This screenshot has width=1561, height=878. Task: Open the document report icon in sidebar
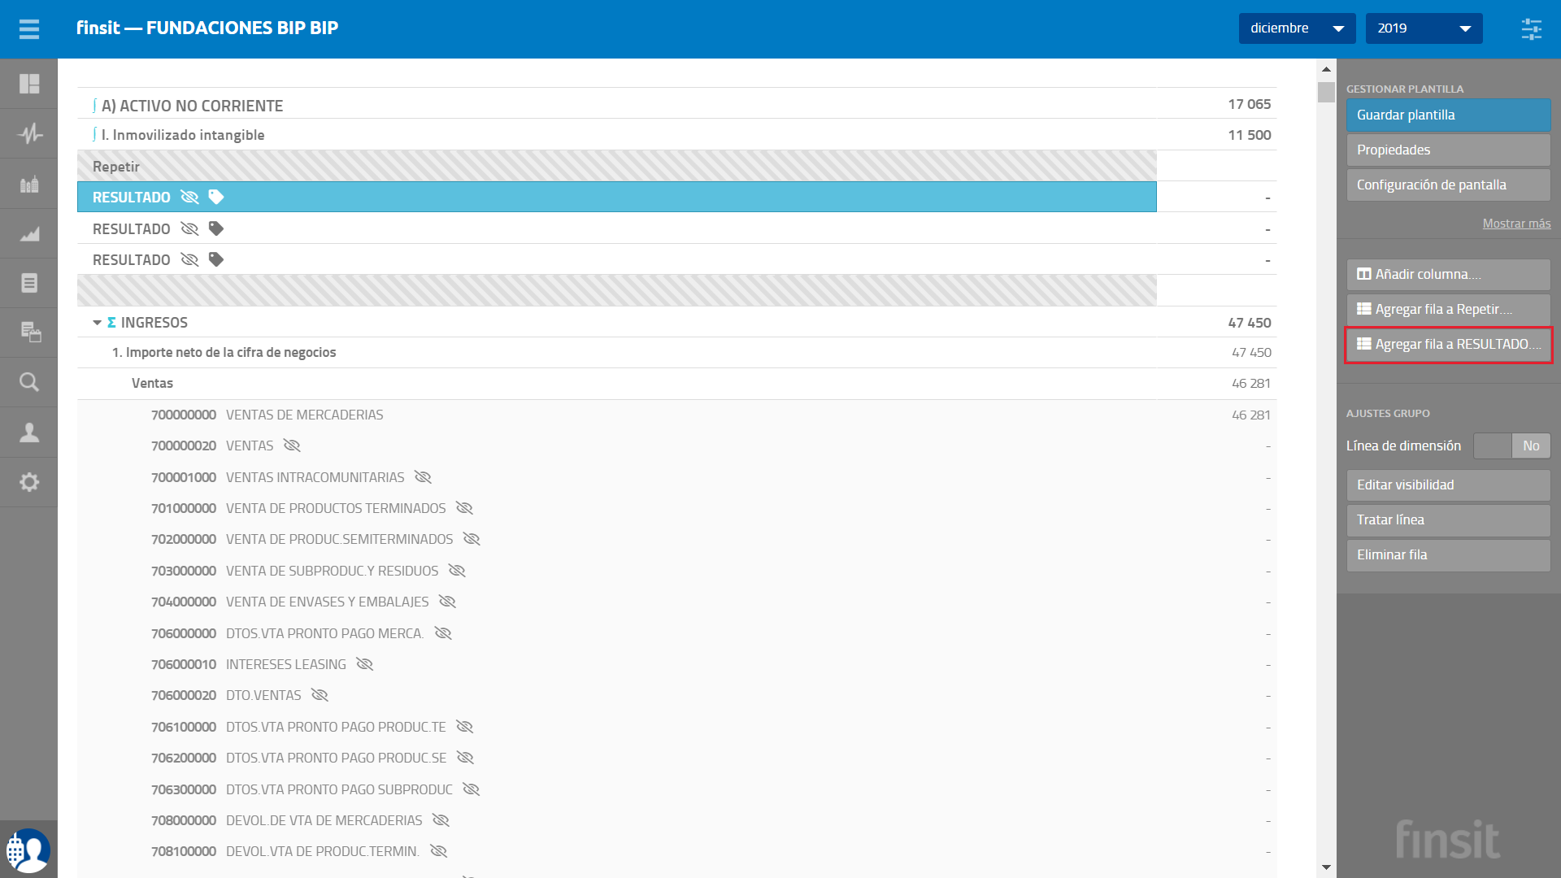[x=29, y=283]
